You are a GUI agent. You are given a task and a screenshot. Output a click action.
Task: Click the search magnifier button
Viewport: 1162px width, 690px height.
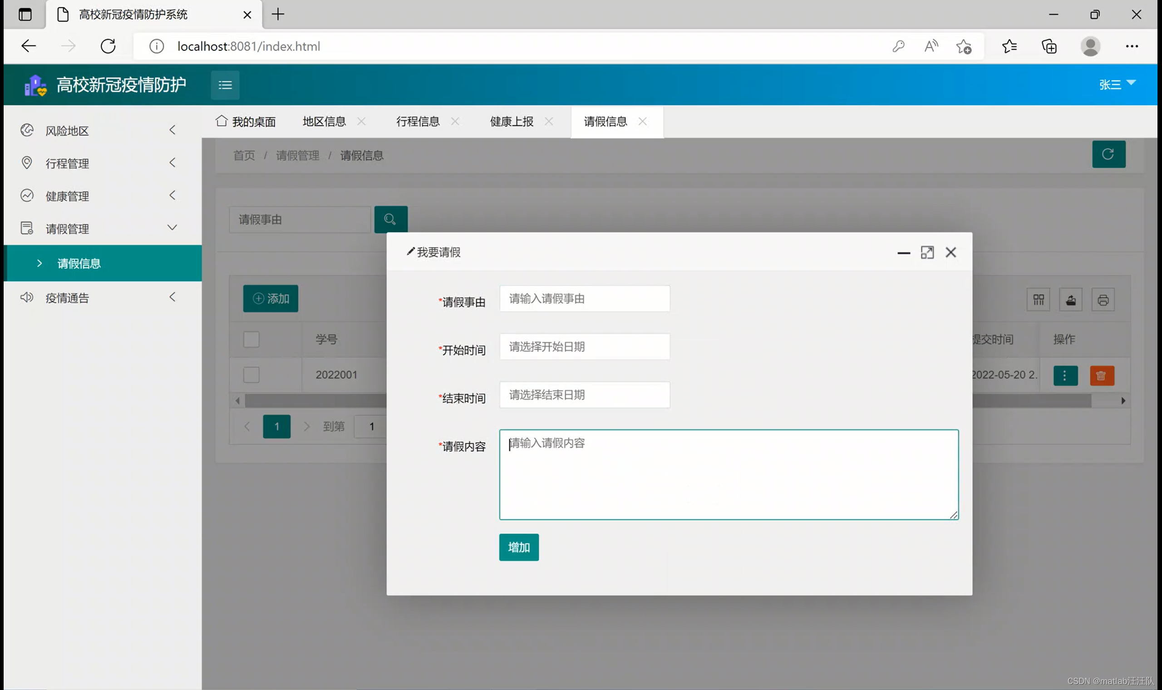(390, 219)
